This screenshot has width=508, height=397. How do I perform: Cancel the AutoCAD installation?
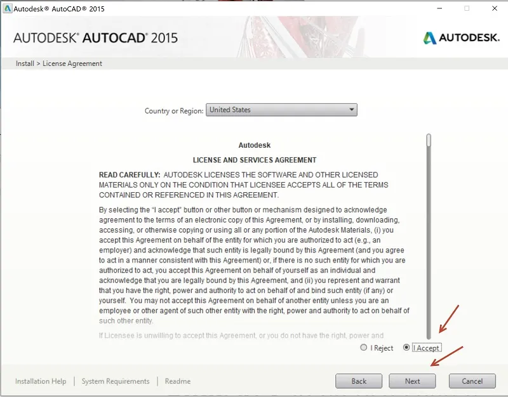pyautogui.click(x=472, y=381)
